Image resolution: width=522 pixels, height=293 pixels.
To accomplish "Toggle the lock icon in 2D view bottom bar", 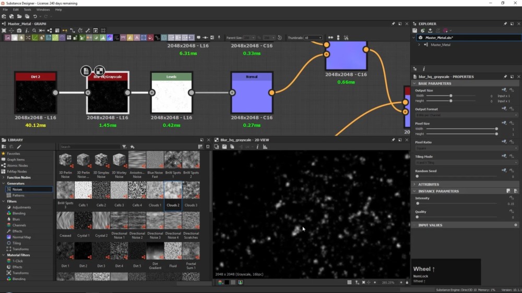I will tap(407, 283).
